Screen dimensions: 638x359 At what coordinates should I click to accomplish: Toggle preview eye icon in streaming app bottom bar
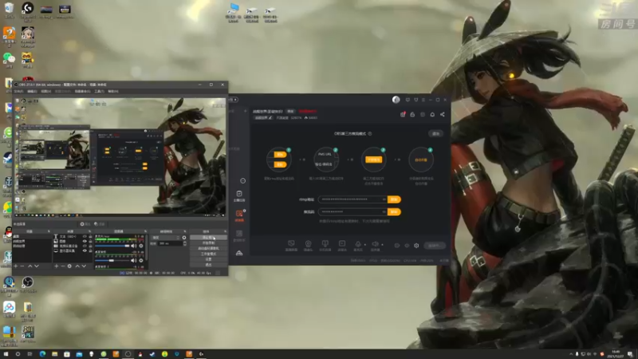coord(407,246)
